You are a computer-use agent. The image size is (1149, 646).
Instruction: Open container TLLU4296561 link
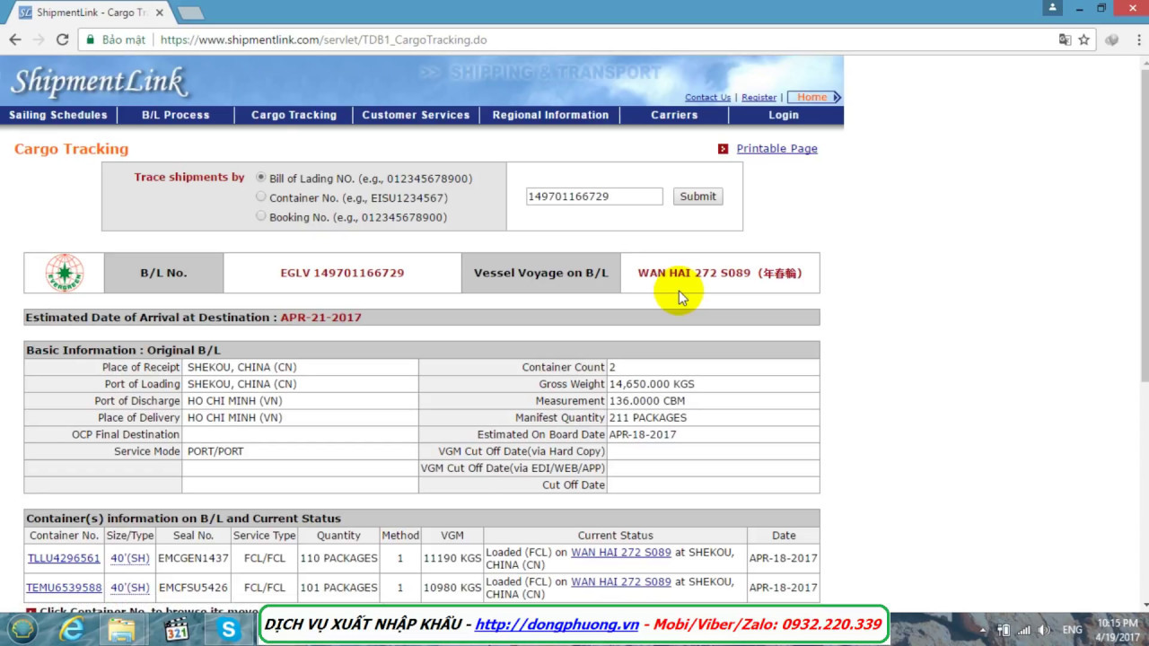64,558
